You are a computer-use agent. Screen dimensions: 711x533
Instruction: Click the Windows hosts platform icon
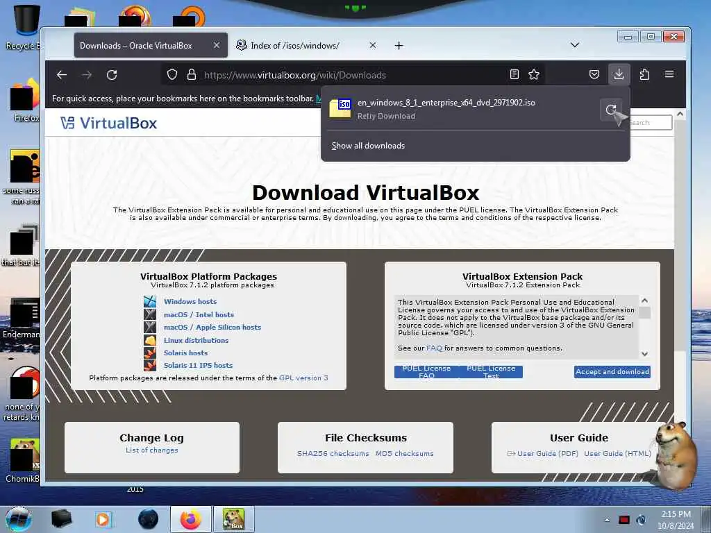pyautogui.click(x=150, y=301)
